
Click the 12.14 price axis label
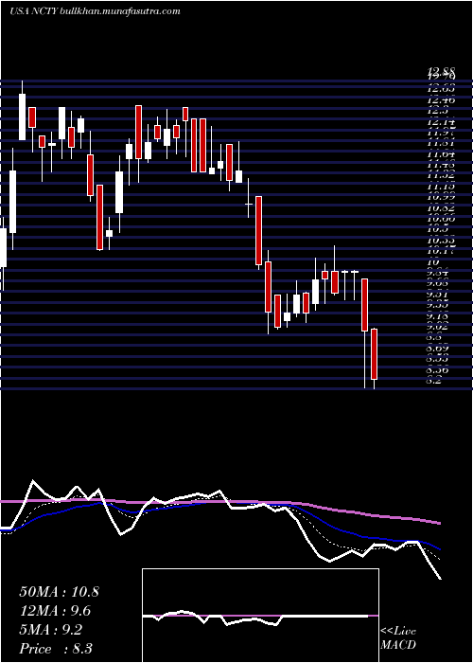click(x=441, y=122)
